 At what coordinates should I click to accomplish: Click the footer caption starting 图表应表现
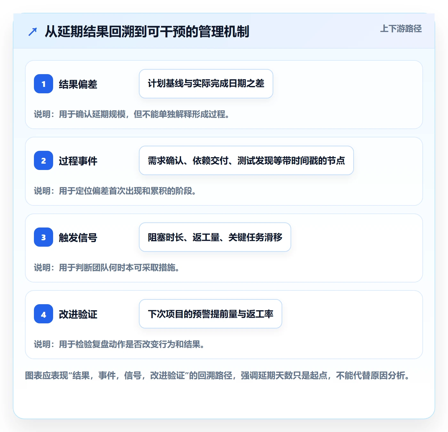pos(218,375)
